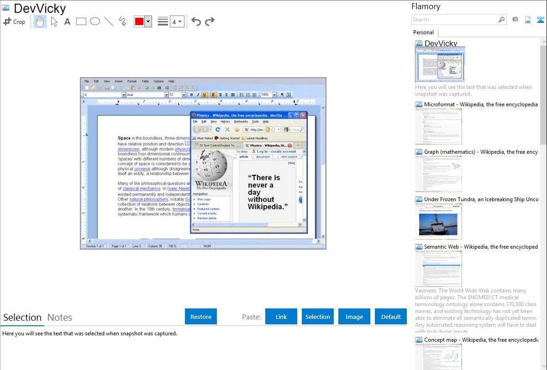Choose the text annotation tool
The width and height of the screenshot is (547, 370).
point(67,21)
